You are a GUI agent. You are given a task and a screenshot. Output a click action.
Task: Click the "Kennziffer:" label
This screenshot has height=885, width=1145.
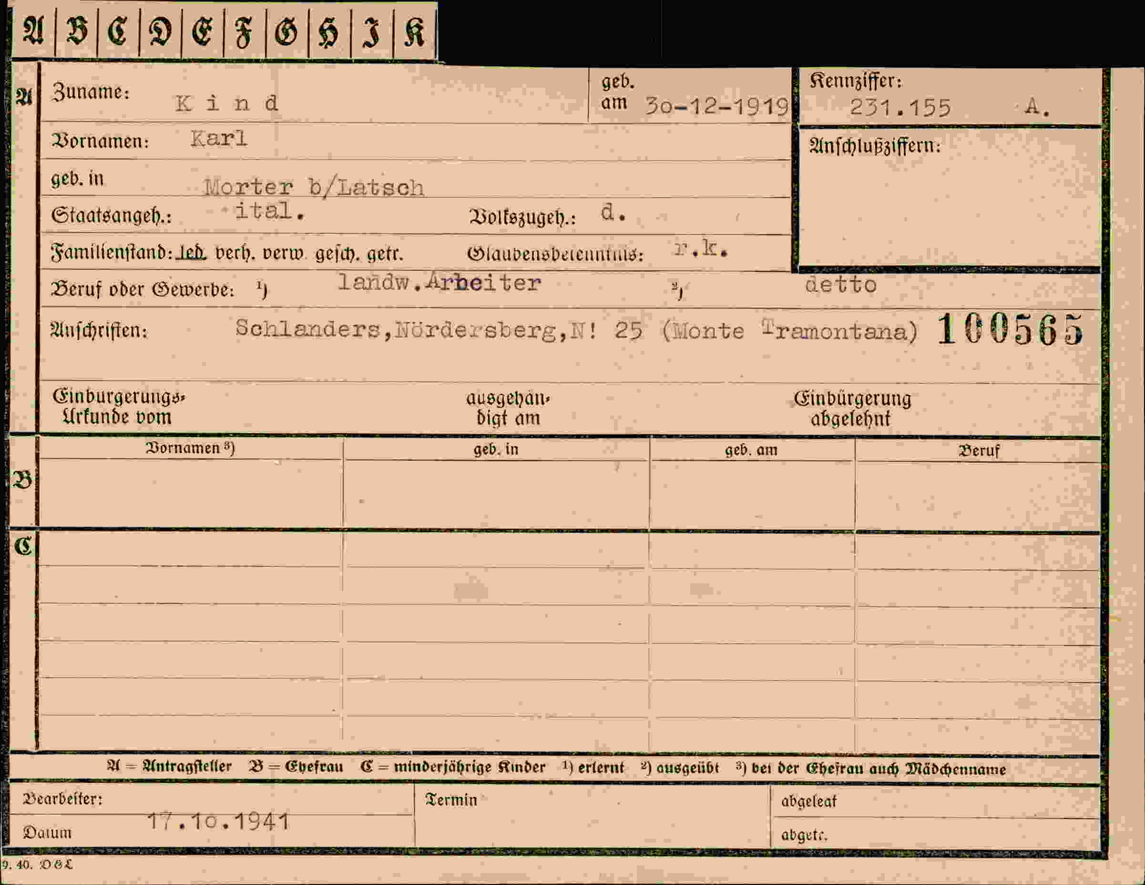856,81
